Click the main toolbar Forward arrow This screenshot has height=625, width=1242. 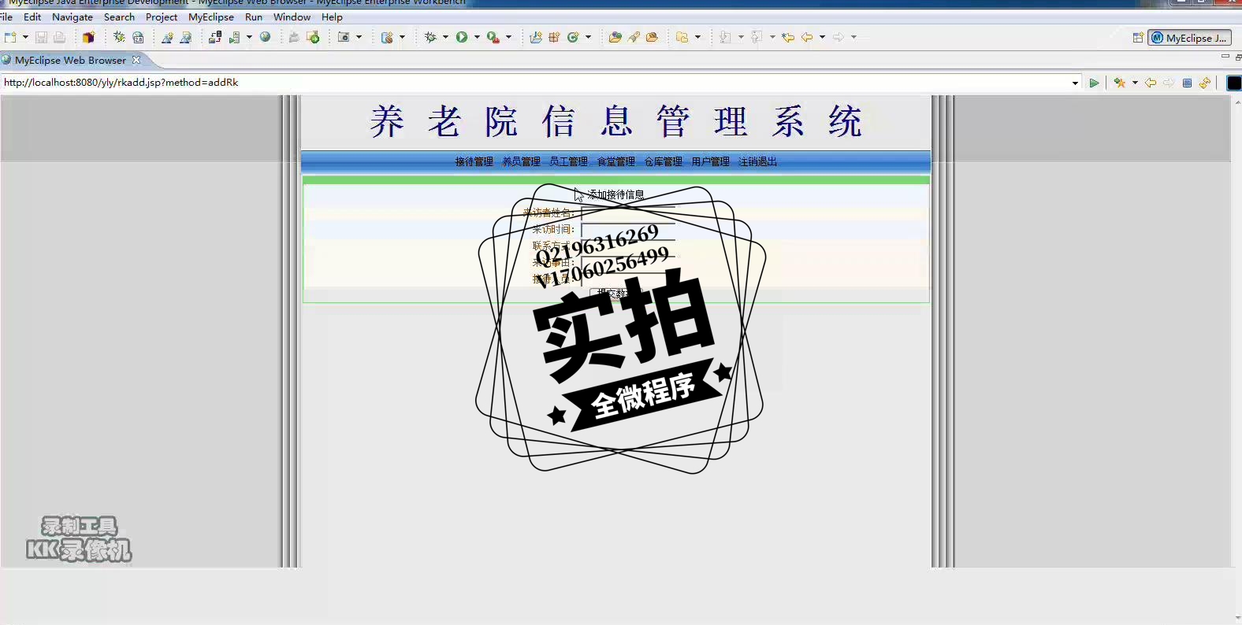tap(839, 37)
